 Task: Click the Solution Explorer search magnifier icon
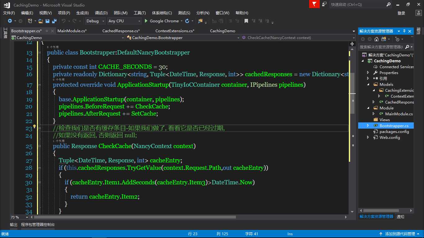point(408,47)
